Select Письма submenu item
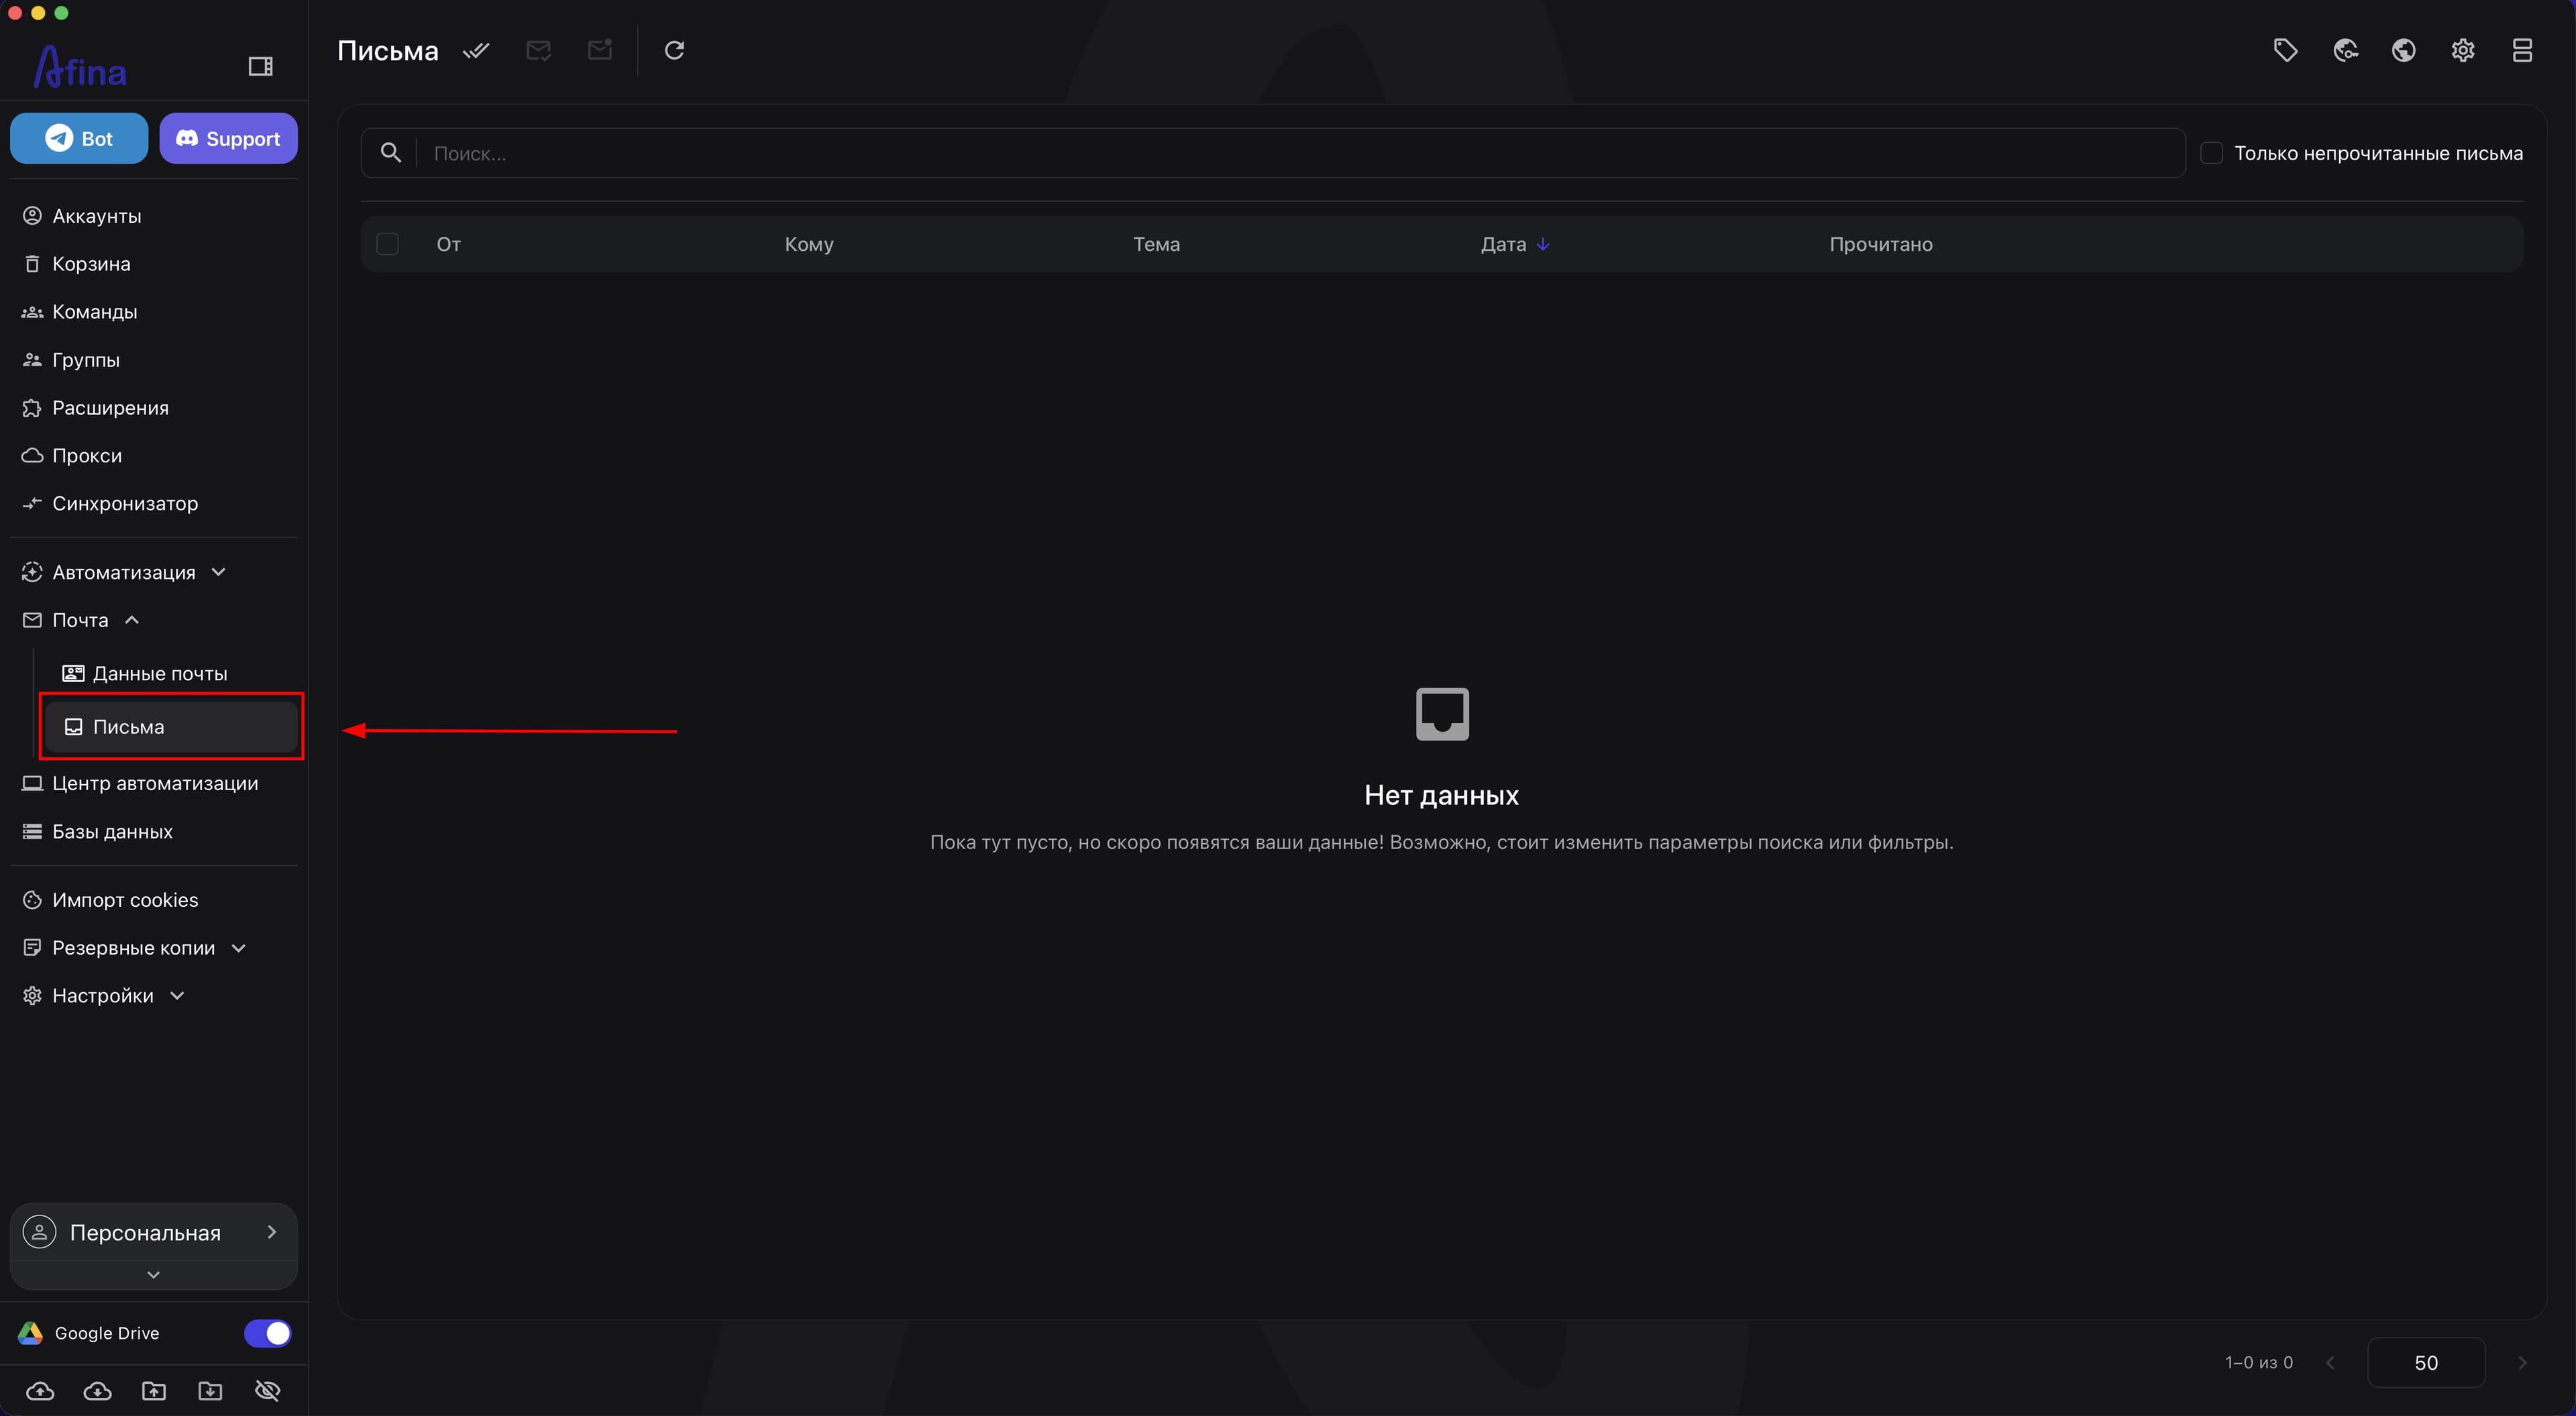 tap(171, 727)
